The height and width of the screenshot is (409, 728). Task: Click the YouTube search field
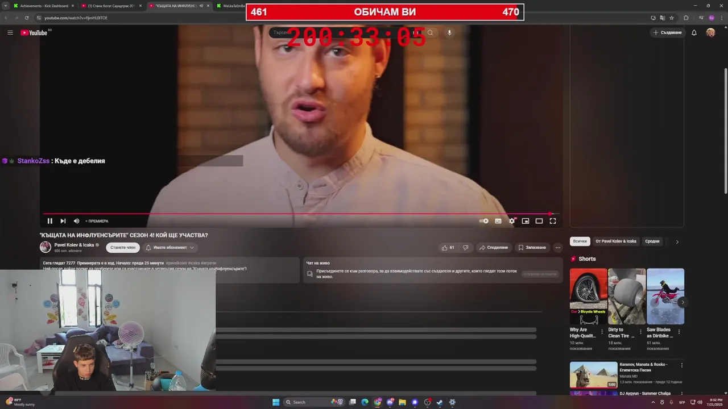[346, 32]
